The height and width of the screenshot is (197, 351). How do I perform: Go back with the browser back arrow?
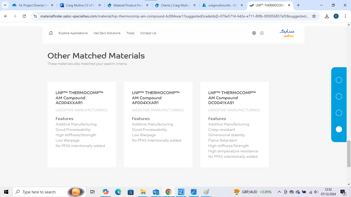(6, 16)
